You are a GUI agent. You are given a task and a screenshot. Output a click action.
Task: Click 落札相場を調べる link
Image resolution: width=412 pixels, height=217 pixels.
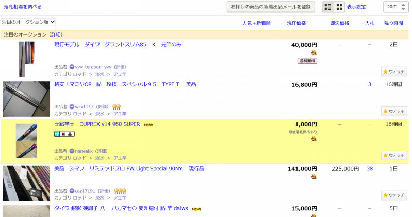23,7
